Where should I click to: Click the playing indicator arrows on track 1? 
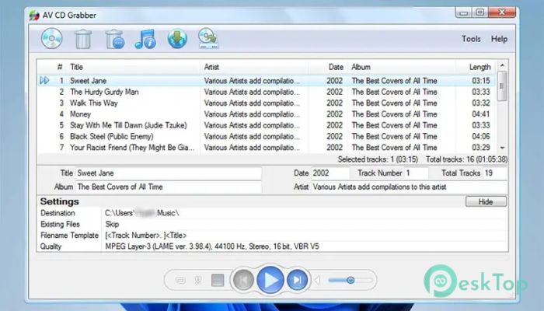click(x=44, y=81)
